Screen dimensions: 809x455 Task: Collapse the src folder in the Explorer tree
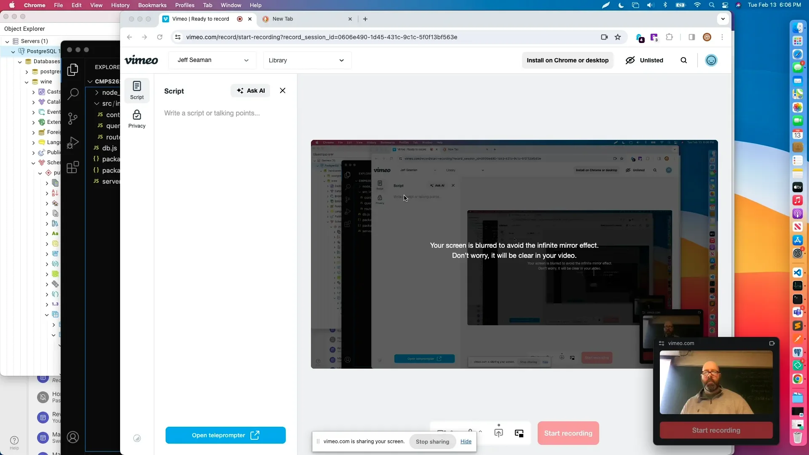96,104
